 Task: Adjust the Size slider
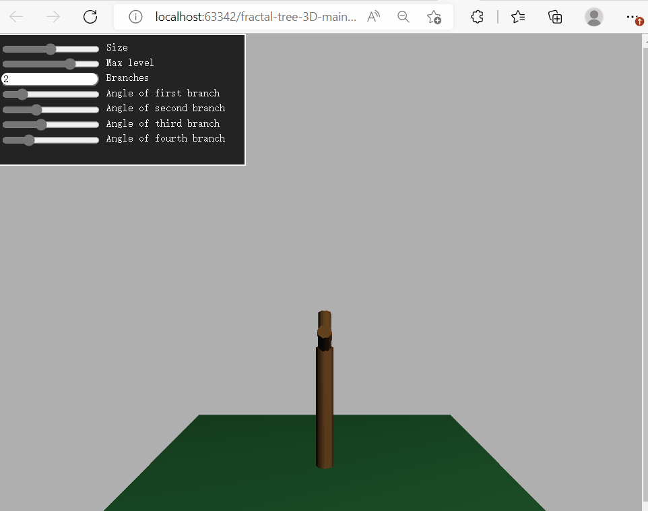tap(51, 49)
